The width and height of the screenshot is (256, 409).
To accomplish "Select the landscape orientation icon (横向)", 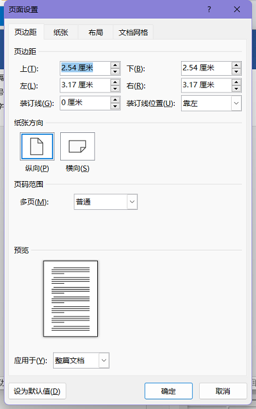I will (77, 146).
